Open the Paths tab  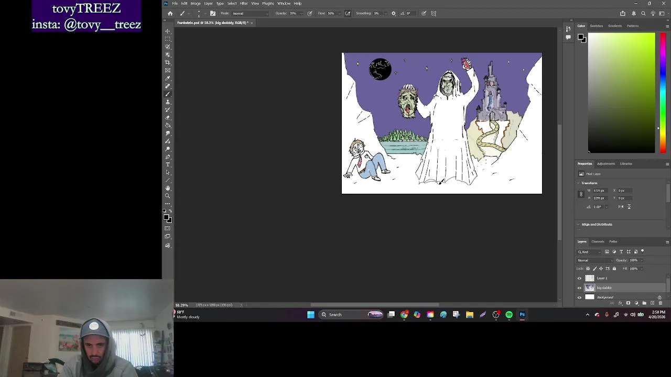point(613,241)
